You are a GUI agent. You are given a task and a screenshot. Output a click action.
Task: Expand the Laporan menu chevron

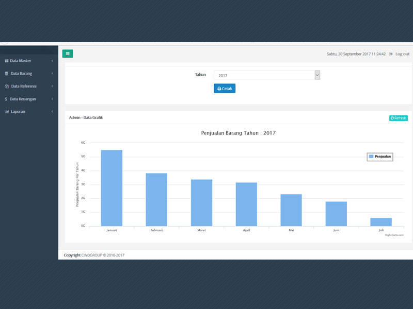click(x=52, y=112)
